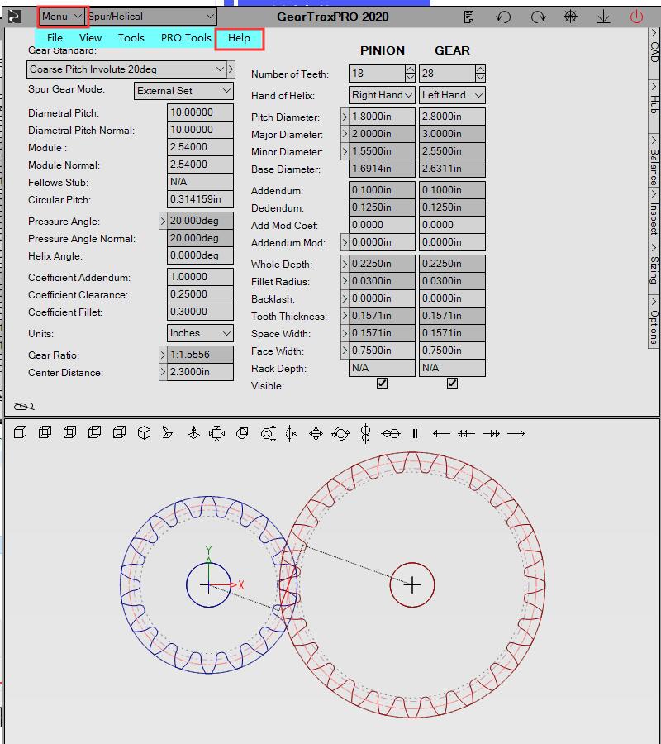Image resolution: width=661 pixels, height=744 pixels.
Task: Expand the arrow beside Gear Ratio
Action: [163, 355]
